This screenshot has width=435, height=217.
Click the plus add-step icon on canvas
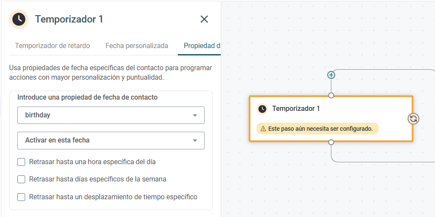(331, 75)
